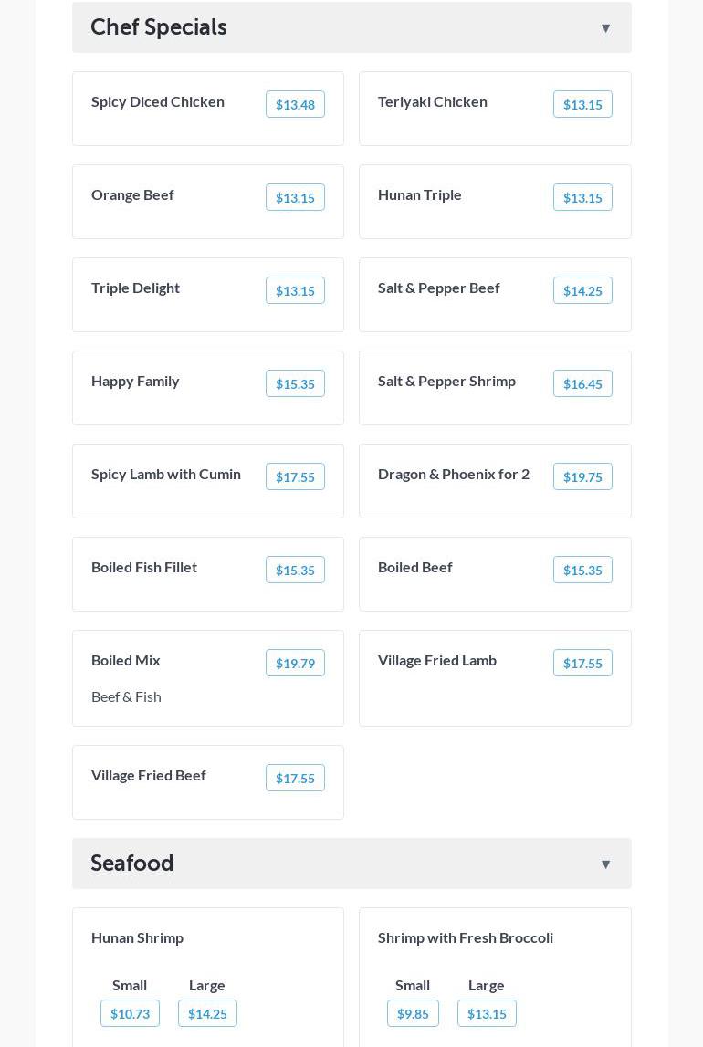This screenshot has width=703, height=1047.
Task: Open the Boiled Fish Fillet item name
Action: [x=144, y=567]
